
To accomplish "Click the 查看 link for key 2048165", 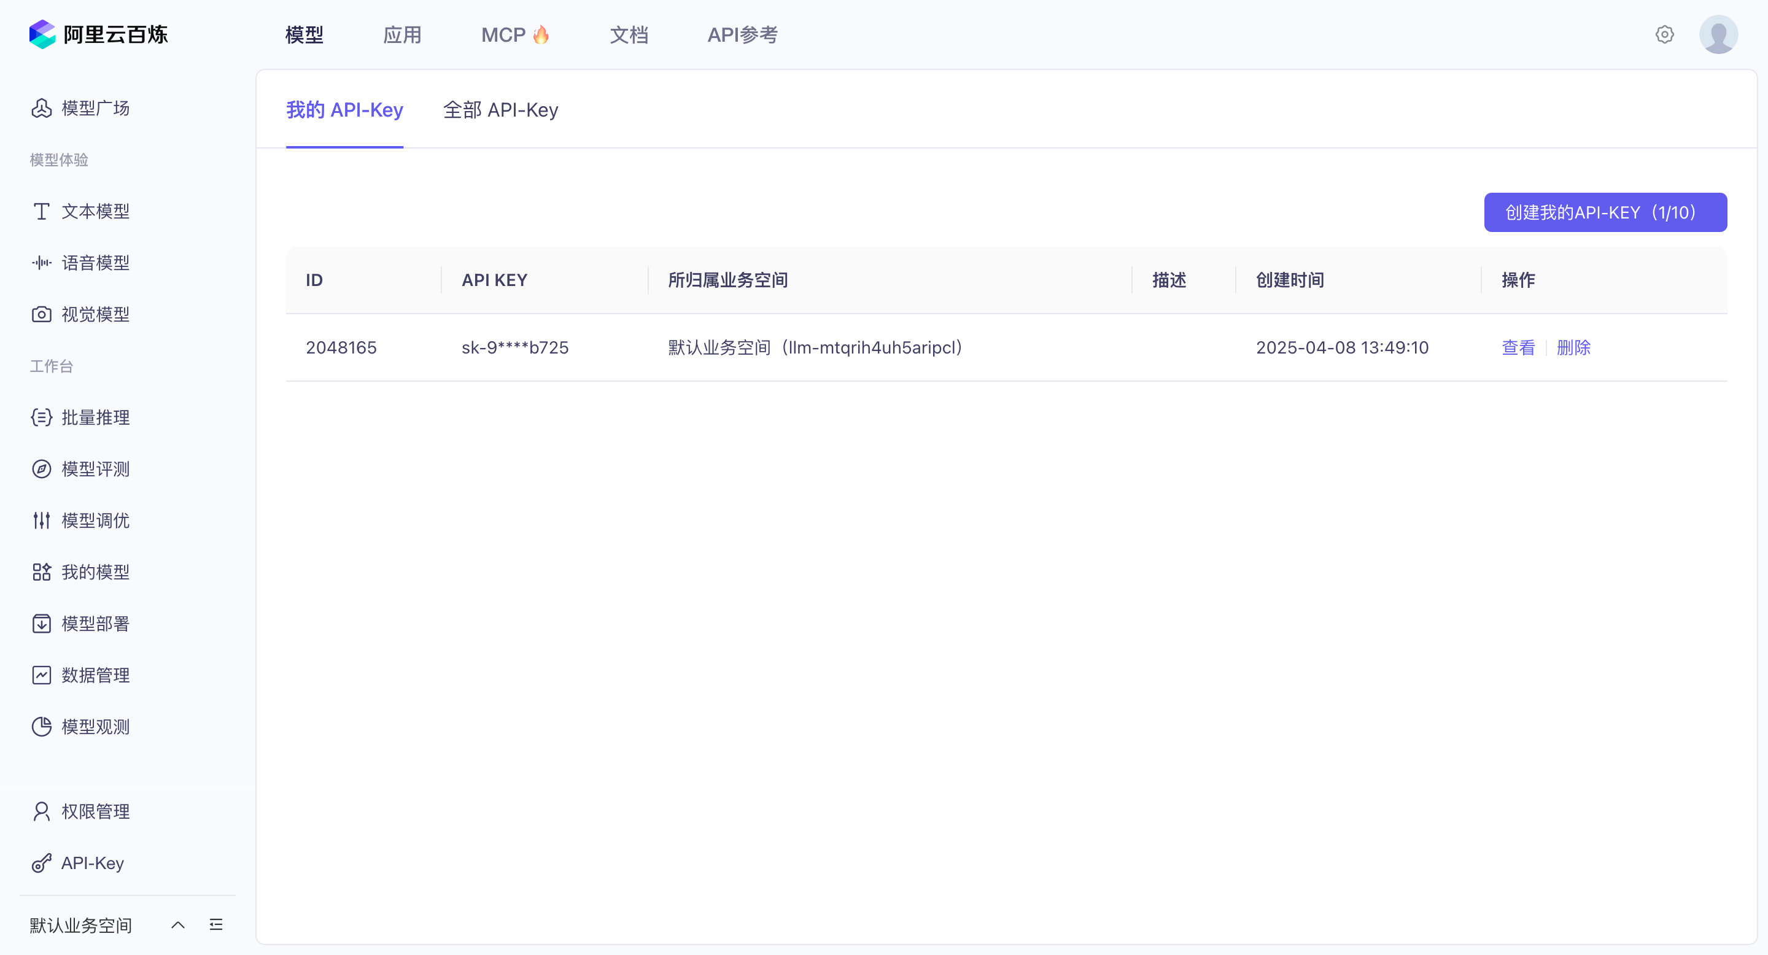I will (x=1518, y=348).
